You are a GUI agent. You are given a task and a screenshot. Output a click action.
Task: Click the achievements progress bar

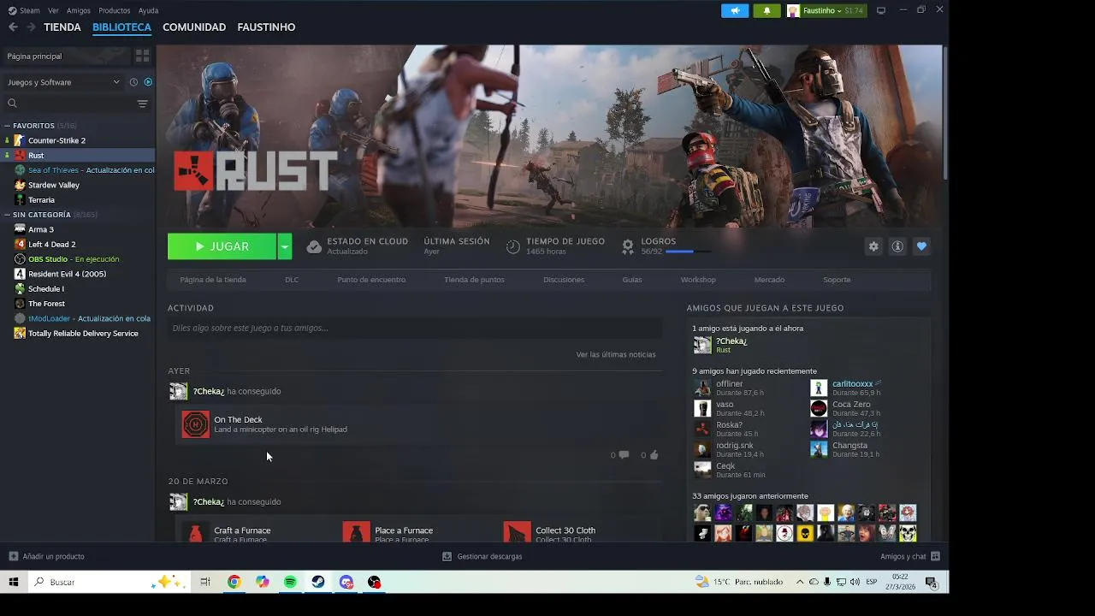coord(688,252)
